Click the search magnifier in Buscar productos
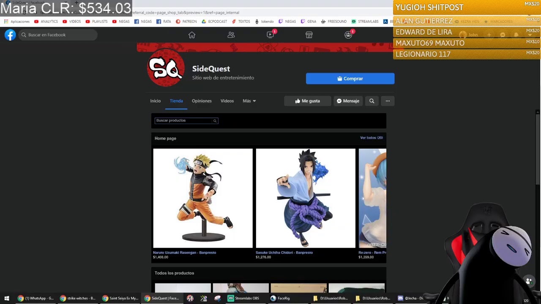Image resolution: width=541 pixels, height=304 pixels. click(x=215, y=121)
